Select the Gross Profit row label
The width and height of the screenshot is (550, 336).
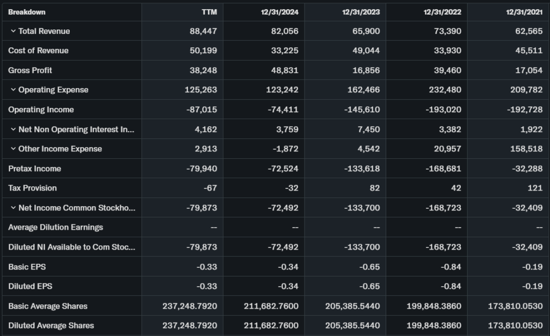(x=30, y=70)
